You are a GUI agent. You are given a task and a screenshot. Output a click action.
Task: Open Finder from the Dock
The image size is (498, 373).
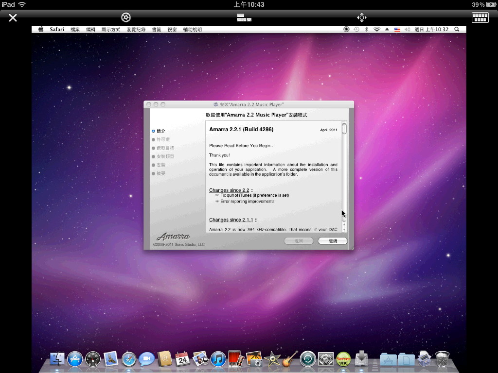click(x=57, y=359)
